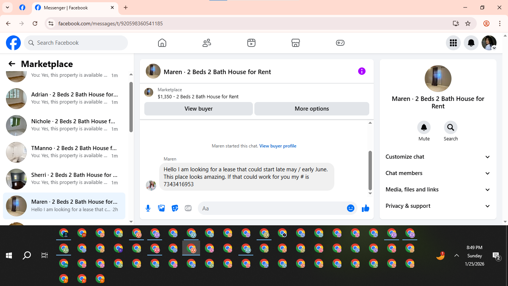Viewport: 508px width, 286px height.
Task: Select Maren's conversation in the list
Action: click(64, 206)
